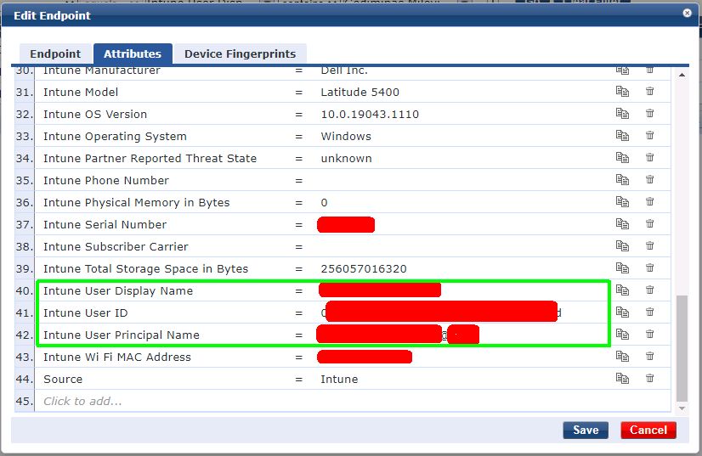Select the 'Windows' value
The image size is (702, 456).
click(346, 136)
